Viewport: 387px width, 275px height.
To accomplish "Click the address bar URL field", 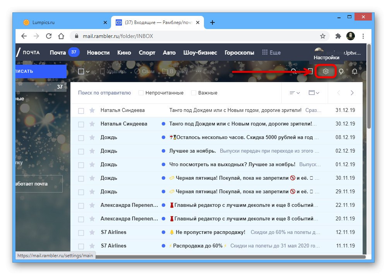I will coord(200,36).
